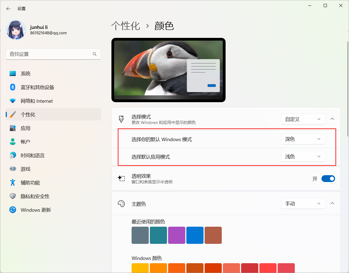The height and width of the screenshot is (273, 349).
Task: Open the 浅色 app mode dropdown
Action: tap(303, 156)
